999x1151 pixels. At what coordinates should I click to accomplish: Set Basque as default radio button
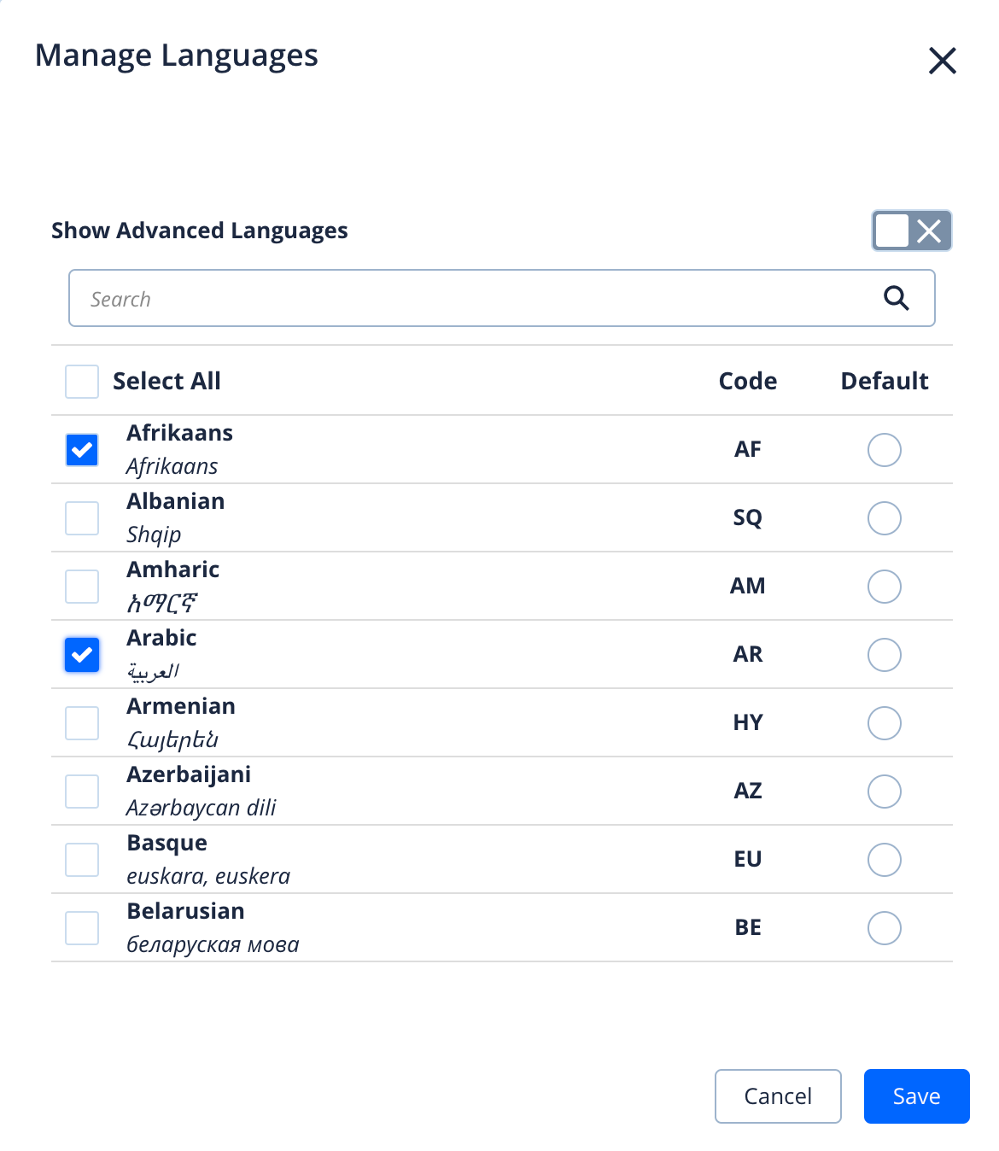click(x=884, y=860)
